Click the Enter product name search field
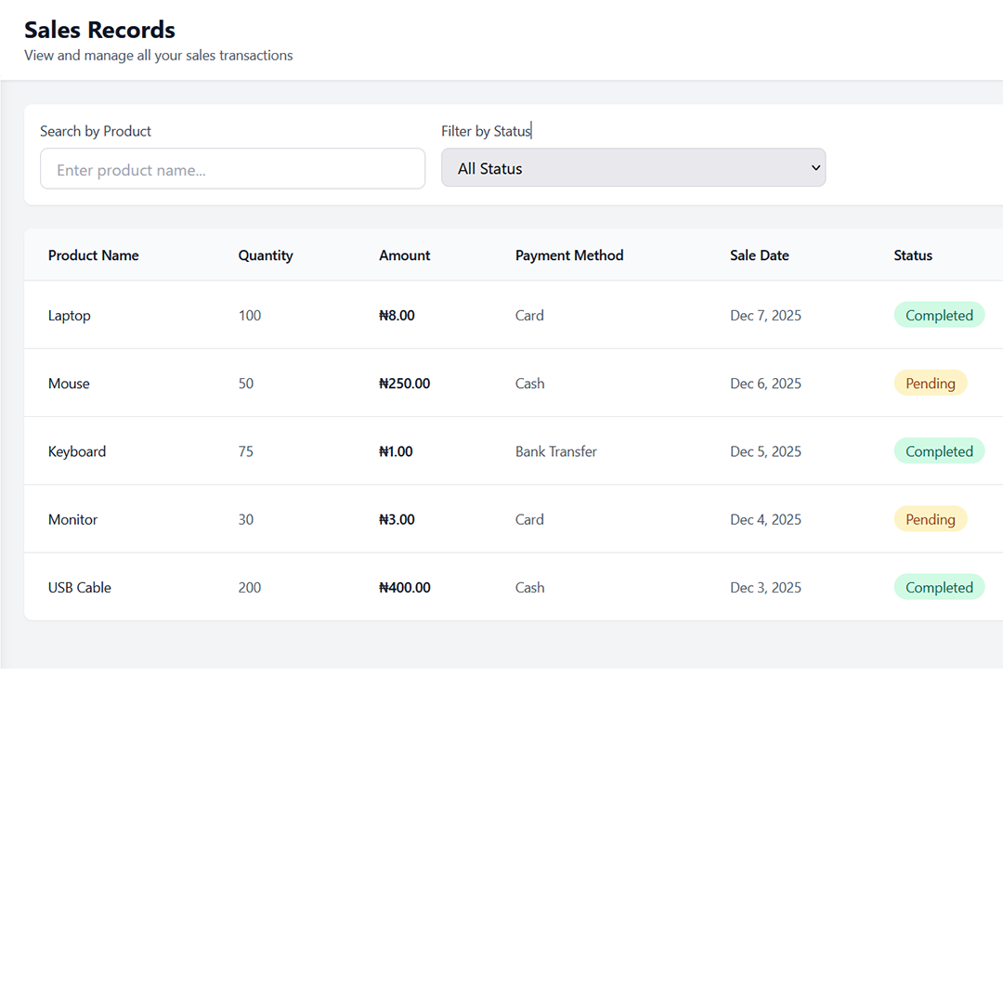The height and width of the screenshot is (1003, 1003). coord(232,168)
